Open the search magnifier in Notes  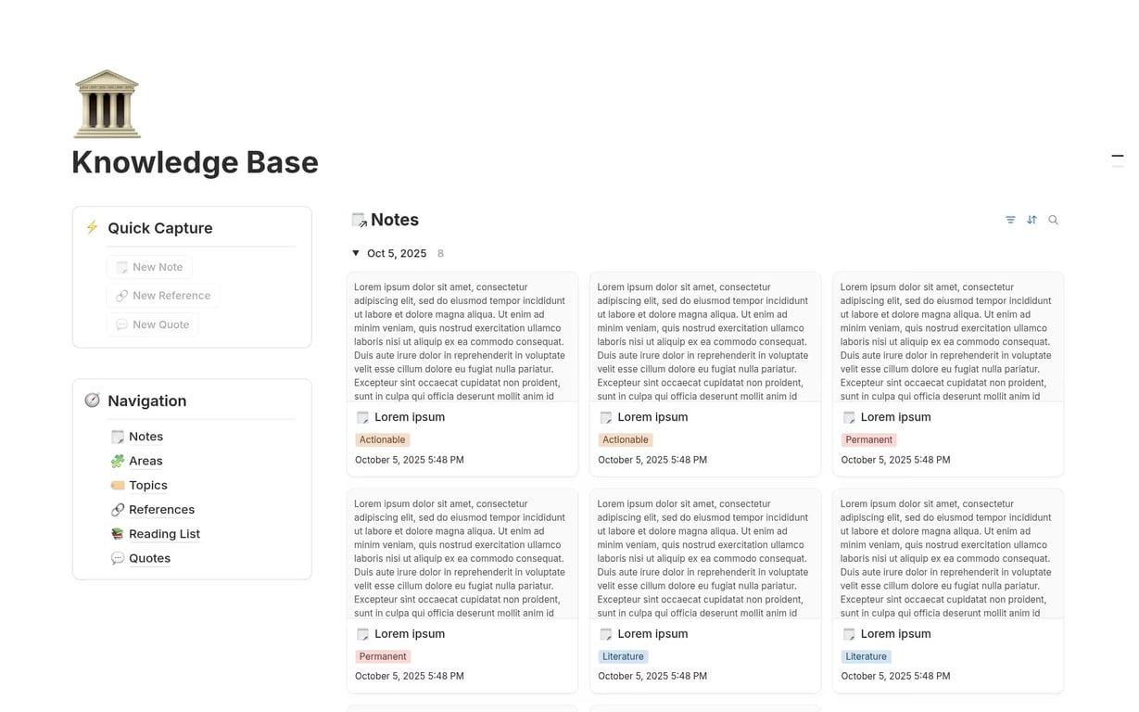point(1053,220)
